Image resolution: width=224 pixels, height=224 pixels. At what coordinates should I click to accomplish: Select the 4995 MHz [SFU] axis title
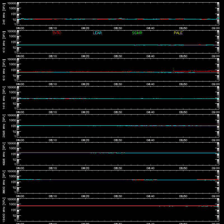[4, 154]
